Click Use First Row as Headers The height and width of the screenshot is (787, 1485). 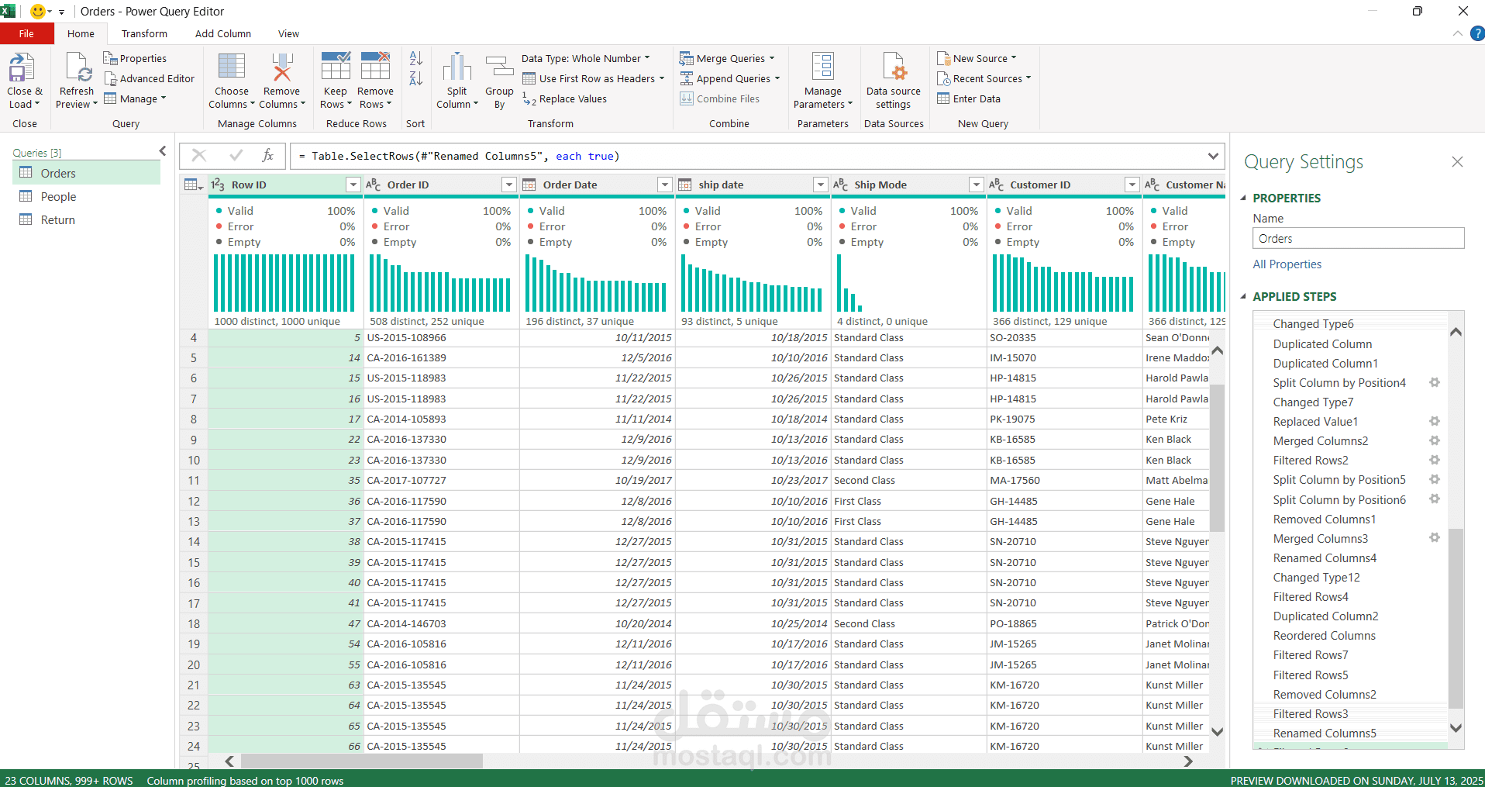pyautogui.click(x=594, y=79)
